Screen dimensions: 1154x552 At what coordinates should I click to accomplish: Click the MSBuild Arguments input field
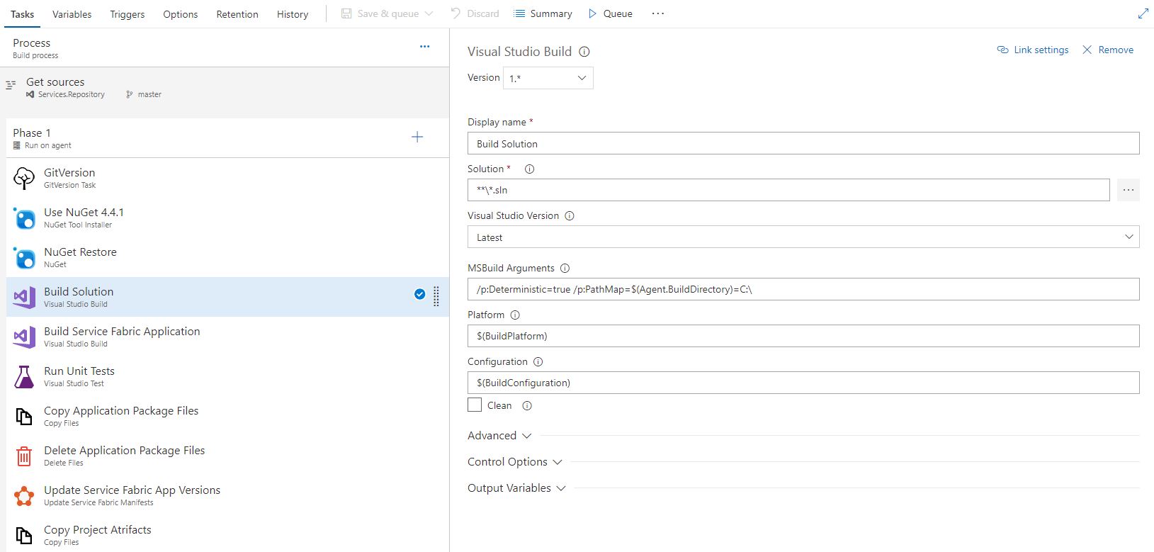pyautogui.click(x=803, y=289)
